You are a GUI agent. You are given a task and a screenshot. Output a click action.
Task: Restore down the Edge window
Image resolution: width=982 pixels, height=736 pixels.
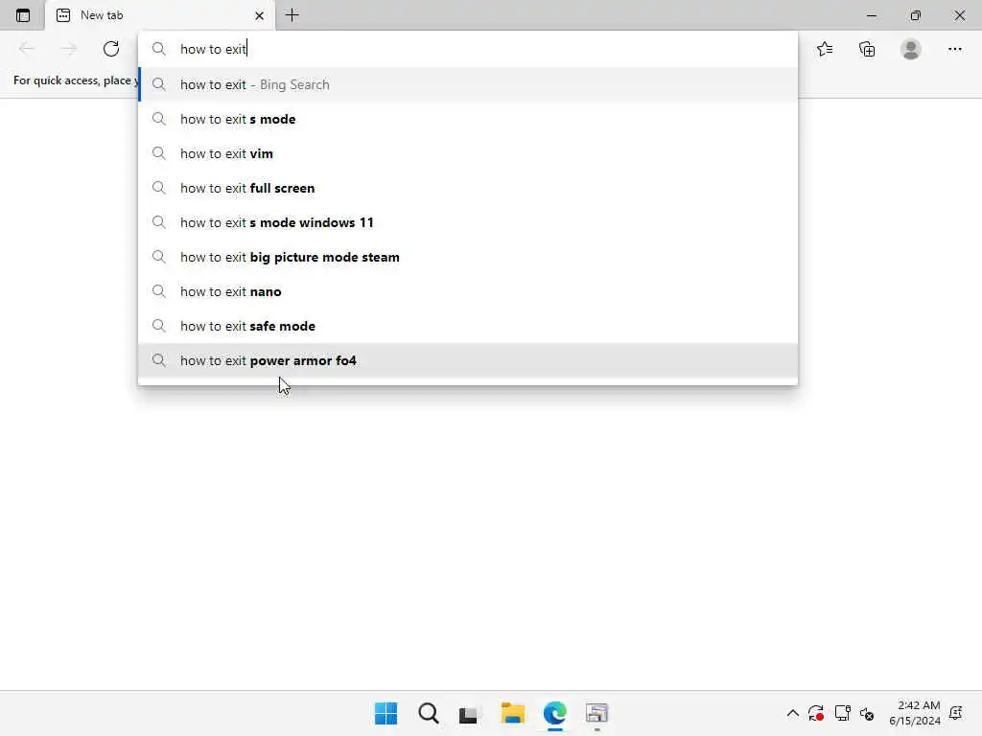click(916, 15)
